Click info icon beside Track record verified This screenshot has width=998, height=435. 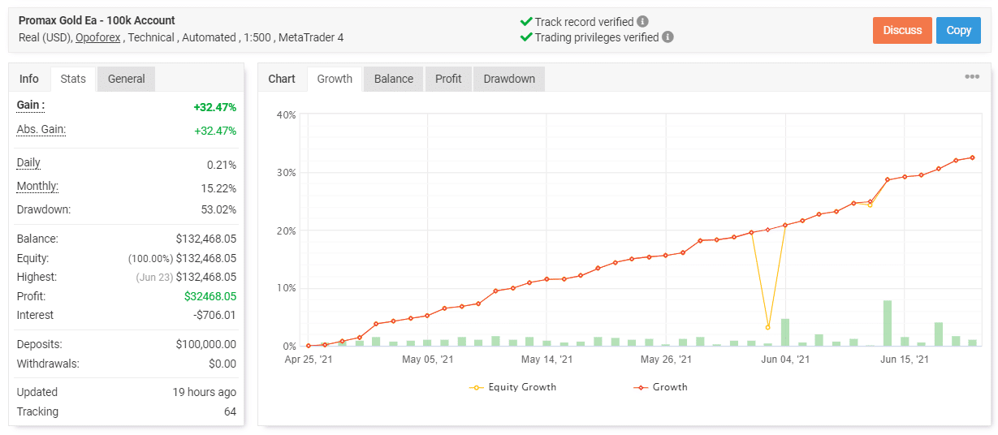(643, 21)
